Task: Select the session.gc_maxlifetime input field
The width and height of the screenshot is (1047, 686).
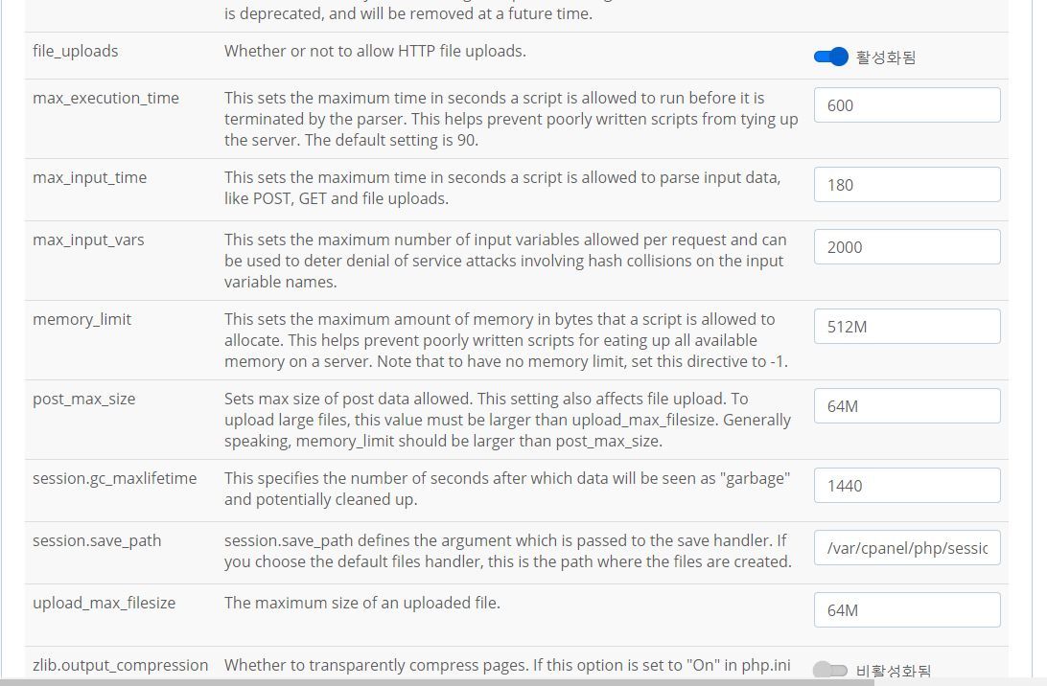Action: pos(905,485)
